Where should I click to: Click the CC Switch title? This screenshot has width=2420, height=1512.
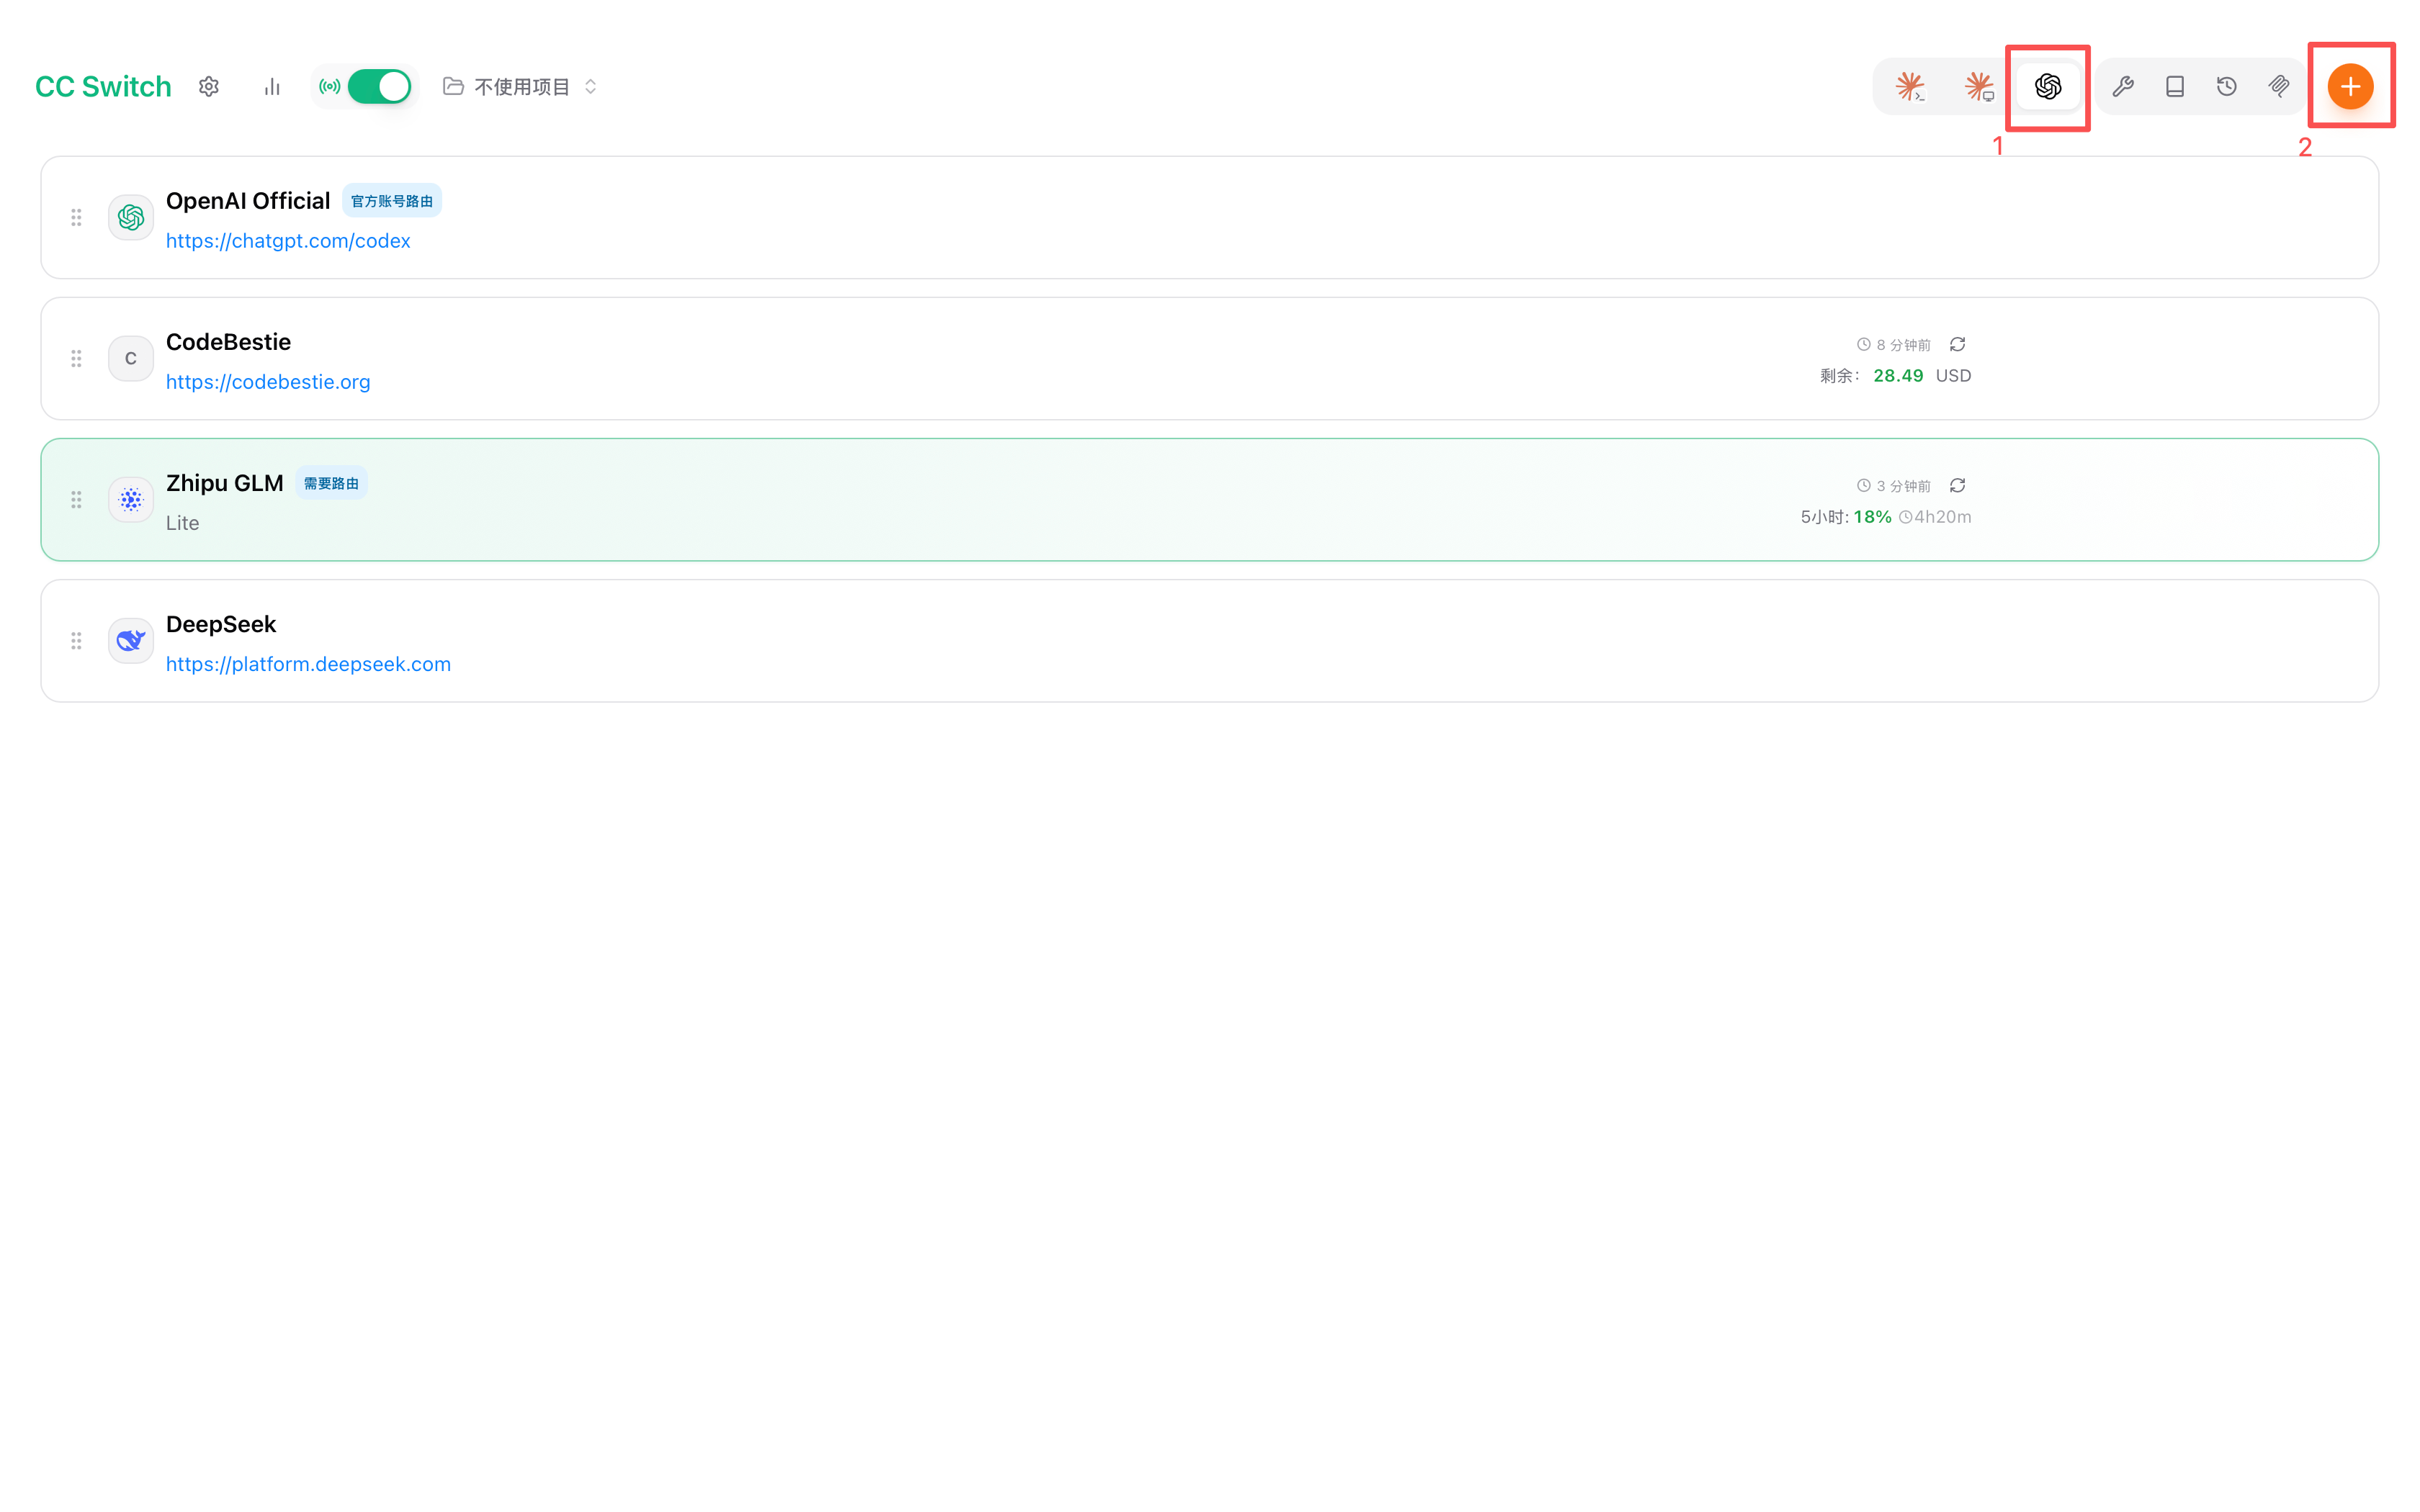pyautogui.click(x=103, y=87)
